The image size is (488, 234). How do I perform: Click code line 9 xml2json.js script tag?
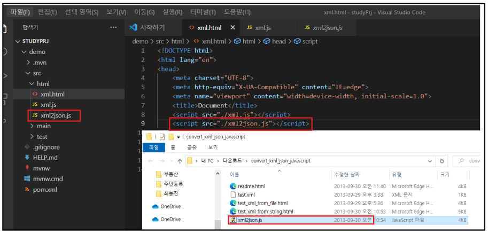241,124
